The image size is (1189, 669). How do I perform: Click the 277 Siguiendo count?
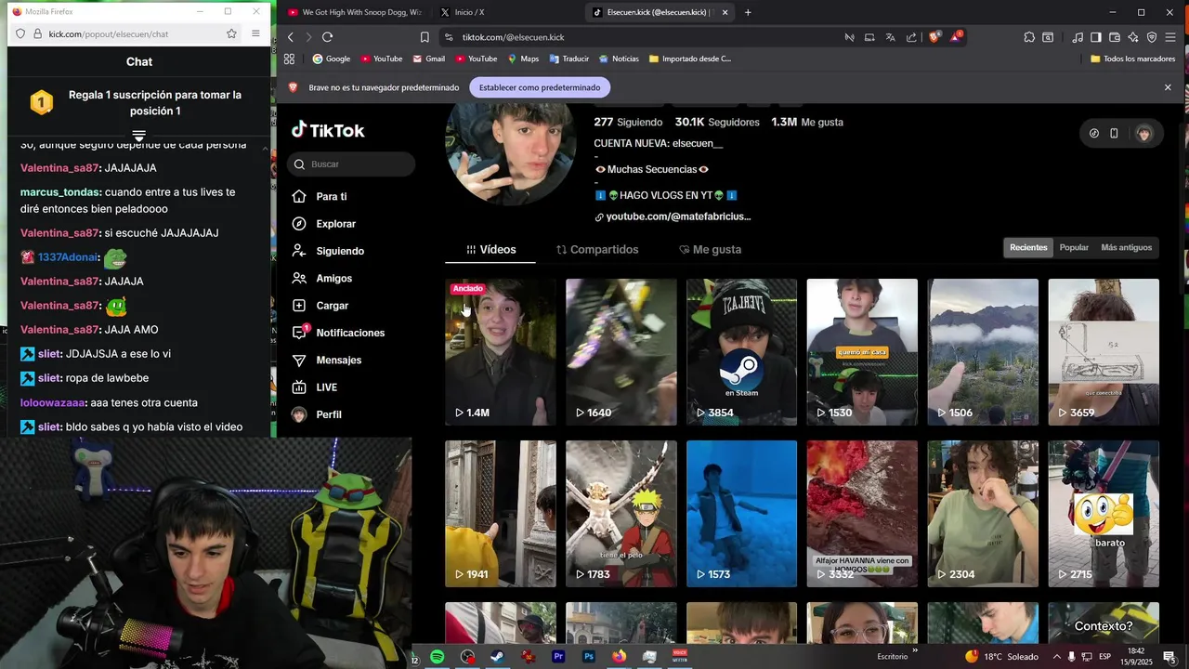pyautogui.click(x=628, y=122)
